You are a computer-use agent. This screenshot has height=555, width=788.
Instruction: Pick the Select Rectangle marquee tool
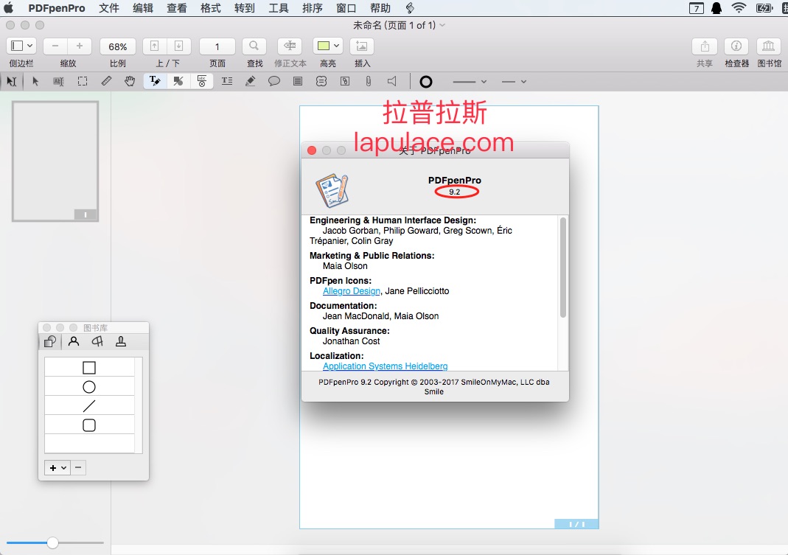[x=83, y=81]
